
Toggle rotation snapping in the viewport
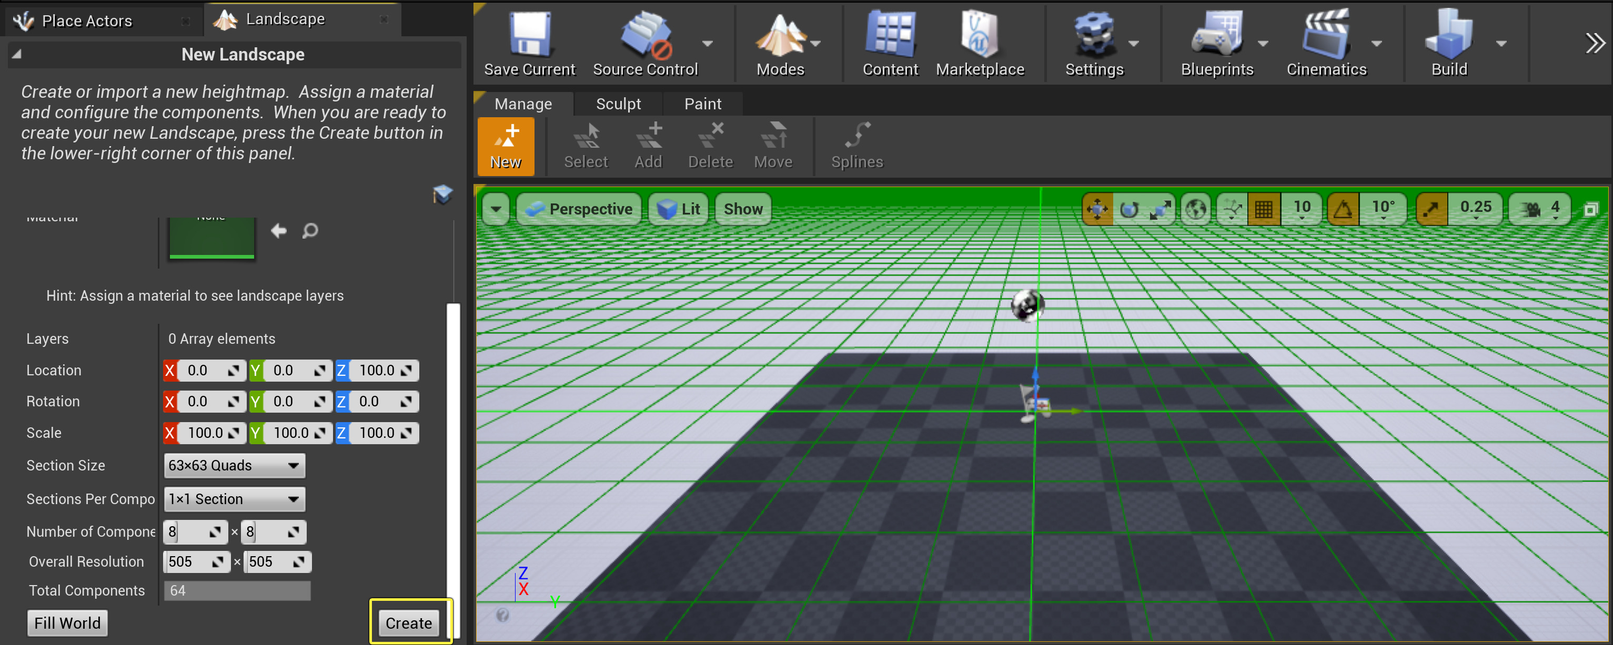pos(1343,209)
